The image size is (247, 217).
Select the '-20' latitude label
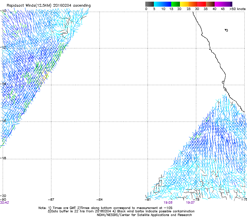pos(3,196)
